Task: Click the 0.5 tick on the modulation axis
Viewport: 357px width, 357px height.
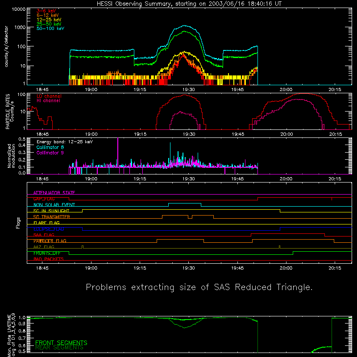Action: [x=22, y=139]
